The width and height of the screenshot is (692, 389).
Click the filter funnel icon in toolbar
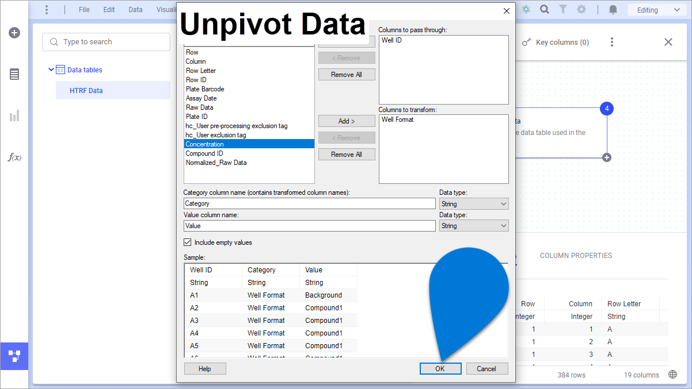pos(563,10)
